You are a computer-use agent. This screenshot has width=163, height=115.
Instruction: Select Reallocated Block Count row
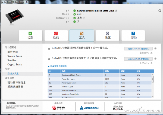(x=100, y=75)
